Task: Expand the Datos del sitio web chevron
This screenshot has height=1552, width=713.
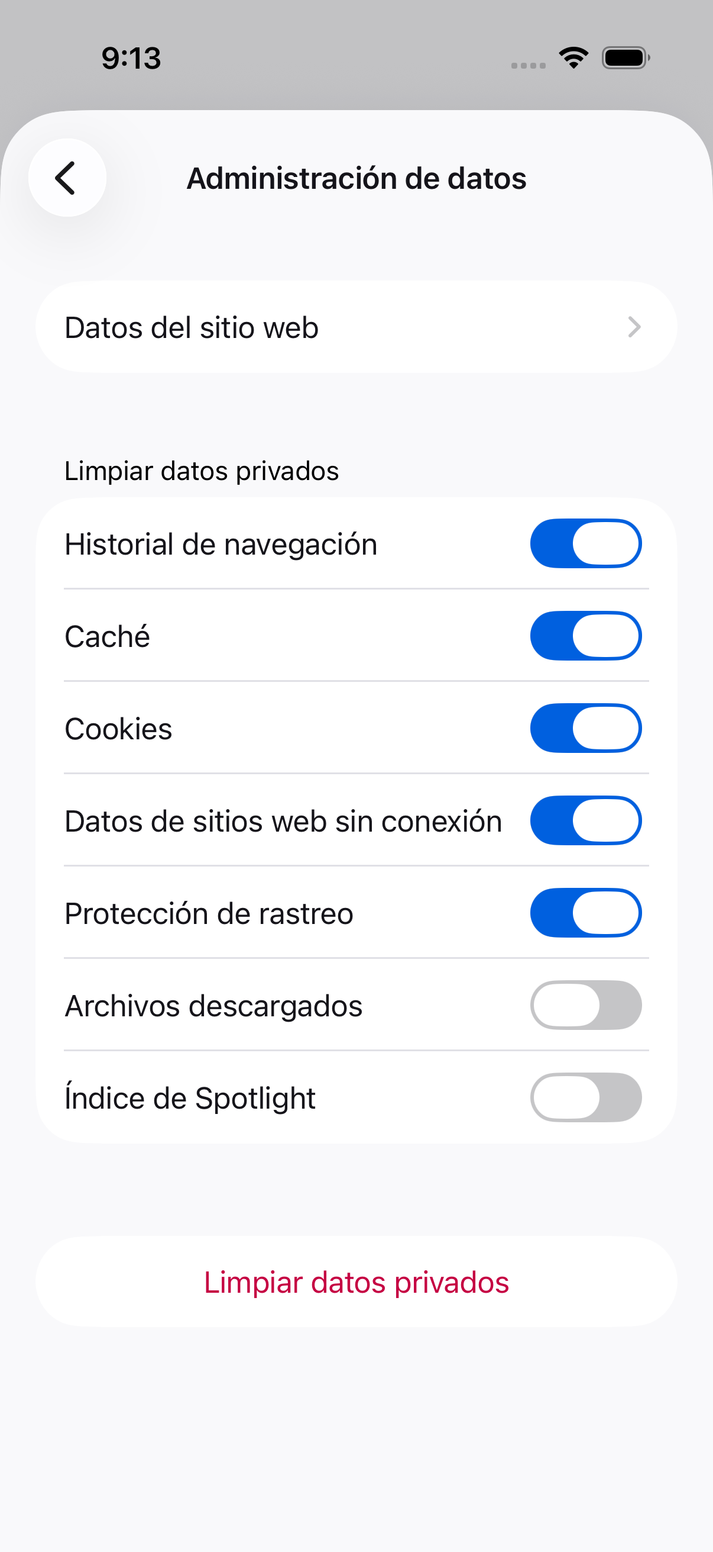Action: [x=634, y=327]
